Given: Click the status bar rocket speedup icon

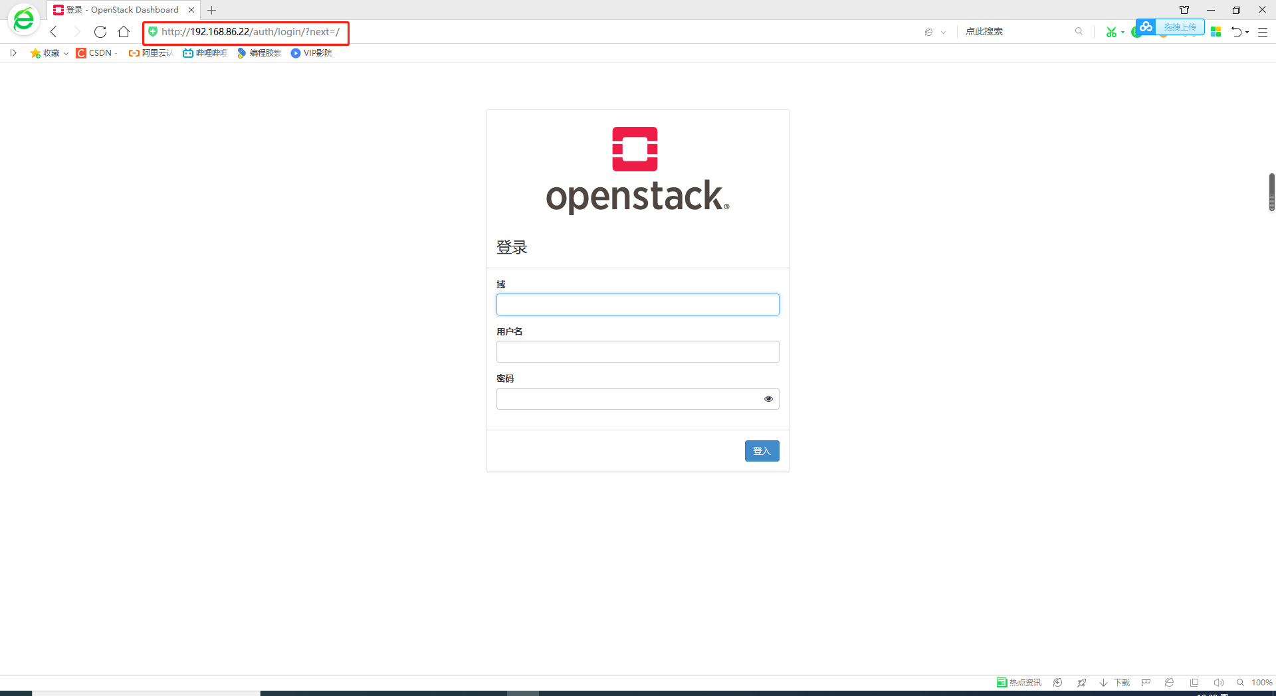Looking at the screenshot, I should click(x=1081, y=683).
